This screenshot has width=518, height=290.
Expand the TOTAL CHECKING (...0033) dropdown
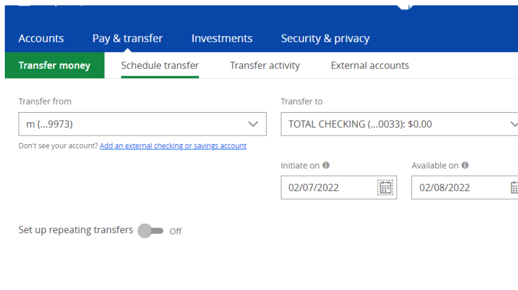(399, 124)
